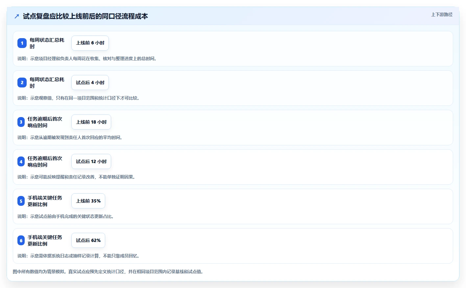Click the note about 同一项目范围和统计口径下才可比较

(x=79, y=98)
